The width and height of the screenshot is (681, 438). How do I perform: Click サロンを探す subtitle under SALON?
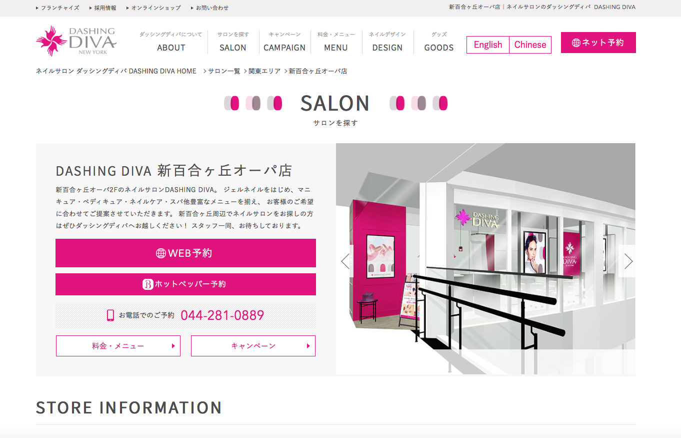335,123
